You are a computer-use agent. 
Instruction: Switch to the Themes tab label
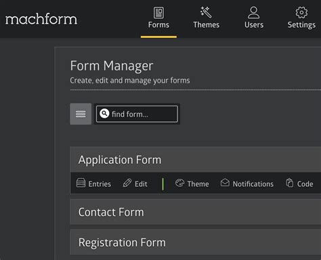click(207, 25)
